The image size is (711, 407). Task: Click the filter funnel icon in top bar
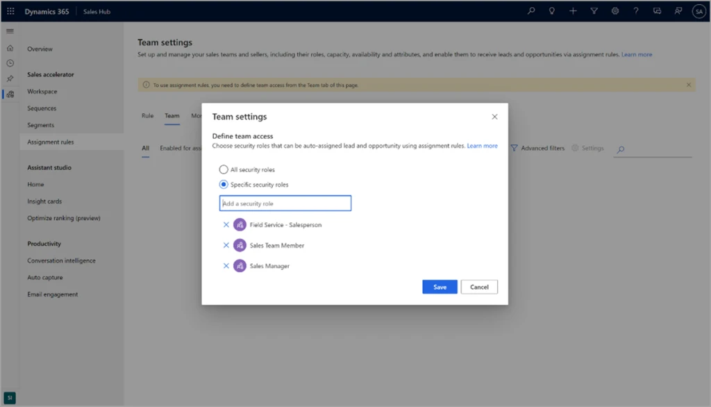(594, 11)
